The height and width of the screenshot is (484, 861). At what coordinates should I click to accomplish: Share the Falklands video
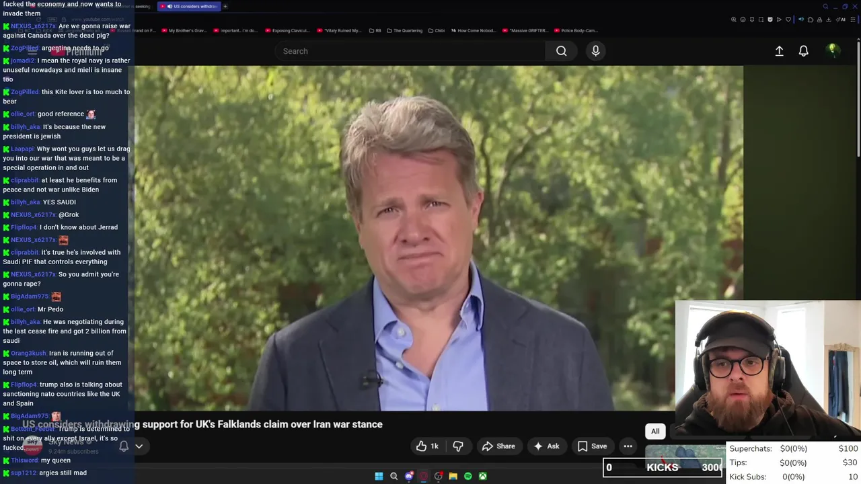498,446
